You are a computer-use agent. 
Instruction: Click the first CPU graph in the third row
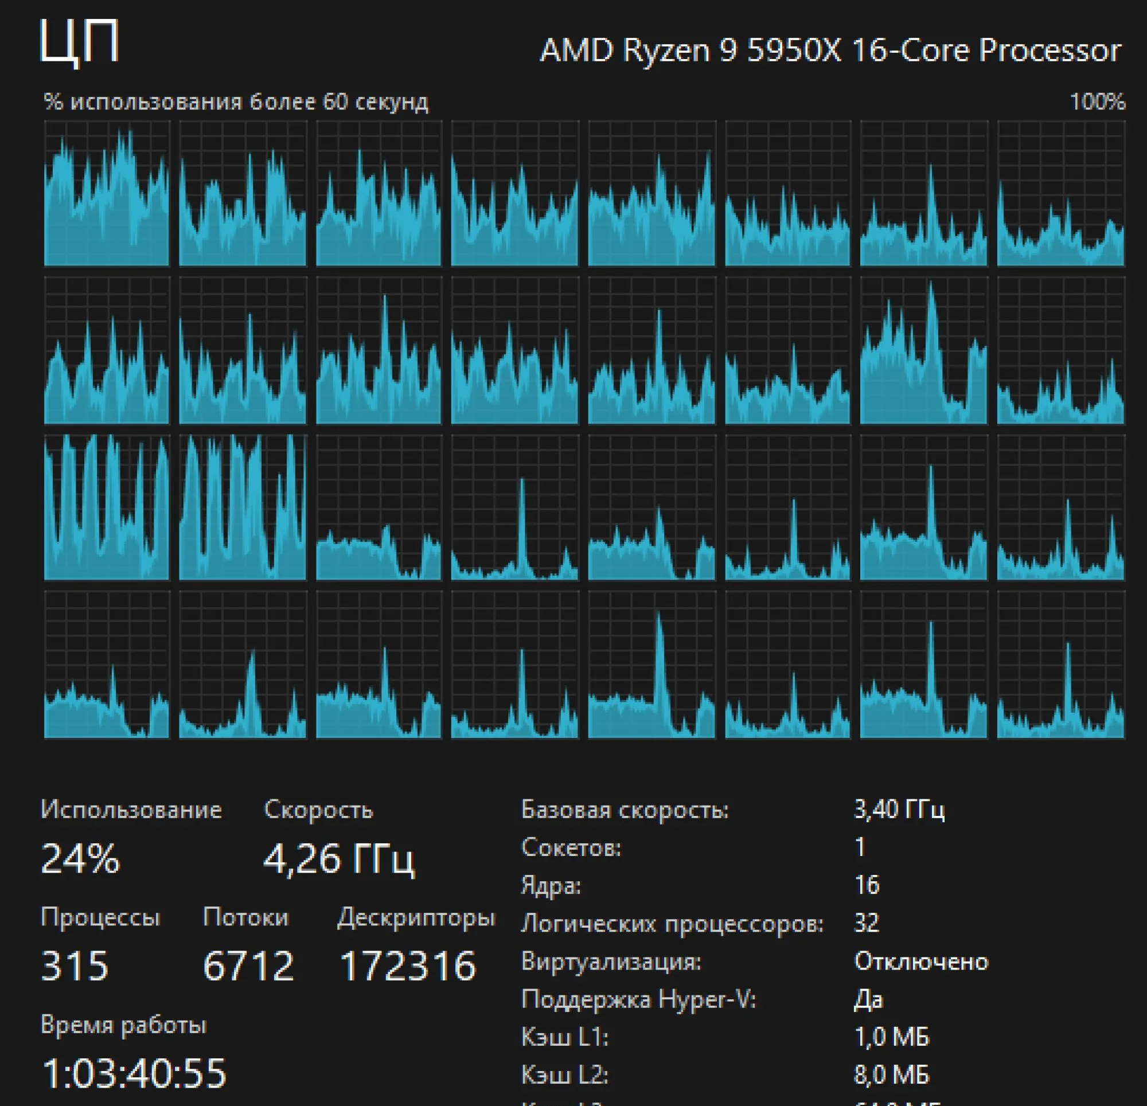pyautogui.click(x=107, y=507)
